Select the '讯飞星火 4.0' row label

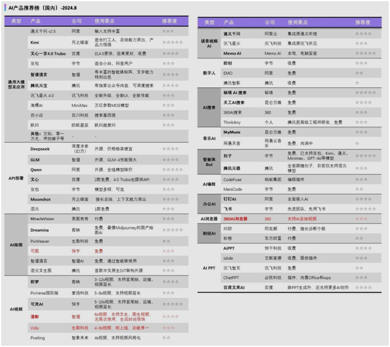point(42,95)
